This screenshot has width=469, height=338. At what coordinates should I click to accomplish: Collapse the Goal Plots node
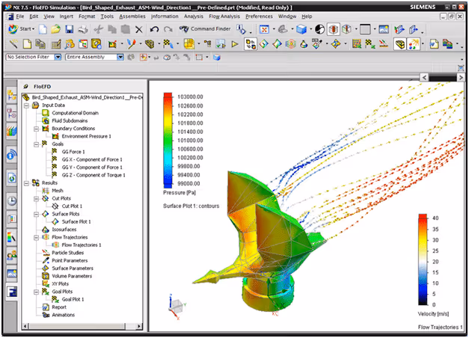point(36,292)
